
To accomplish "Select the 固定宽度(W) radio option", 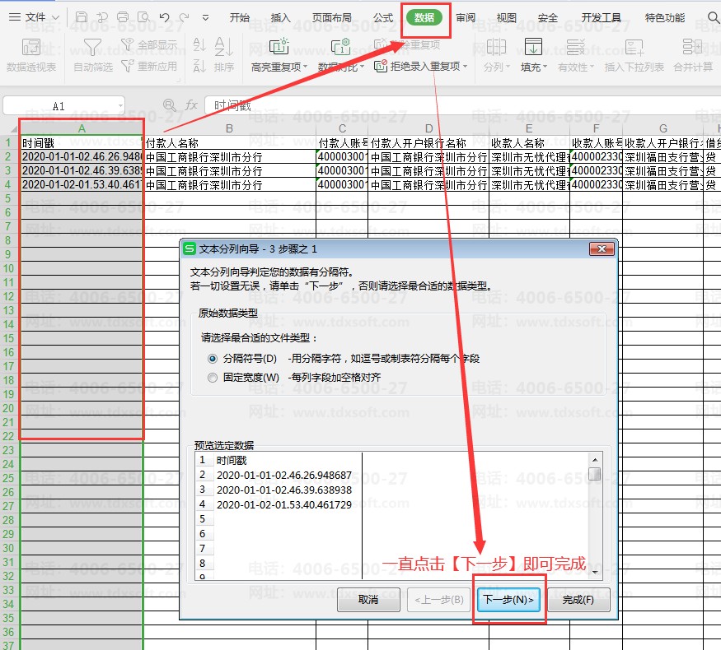I will [x=213, y=378].
